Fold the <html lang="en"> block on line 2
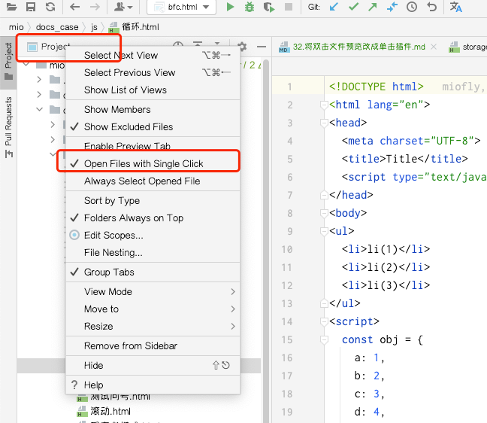Image resolution: width=487 pixels, height=423 pixels. tap(324, 105)
